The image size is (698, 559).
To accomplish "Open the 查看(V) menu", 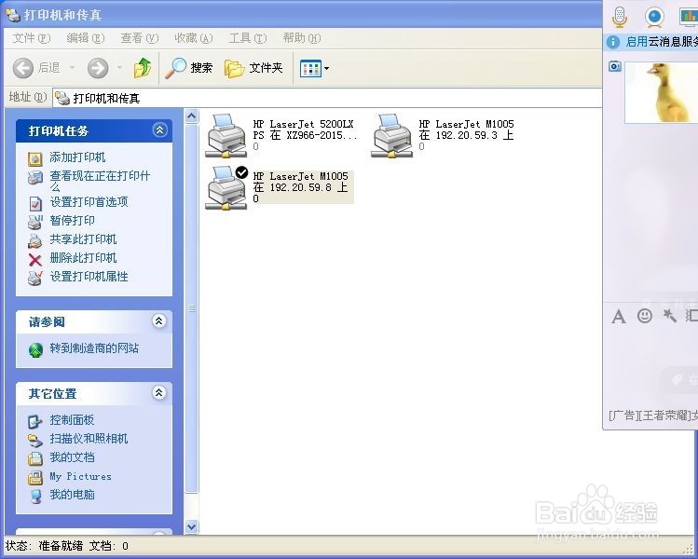I will [x=140, y=38].
